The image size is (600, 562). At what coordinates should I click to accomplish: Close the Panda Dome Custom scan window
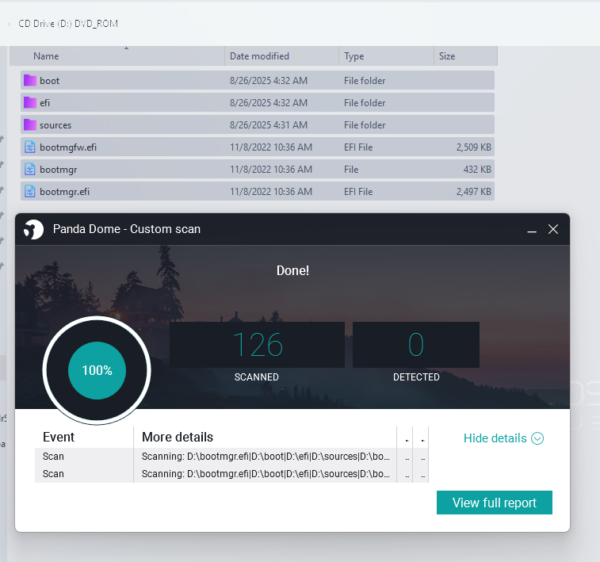pos(553,229)
